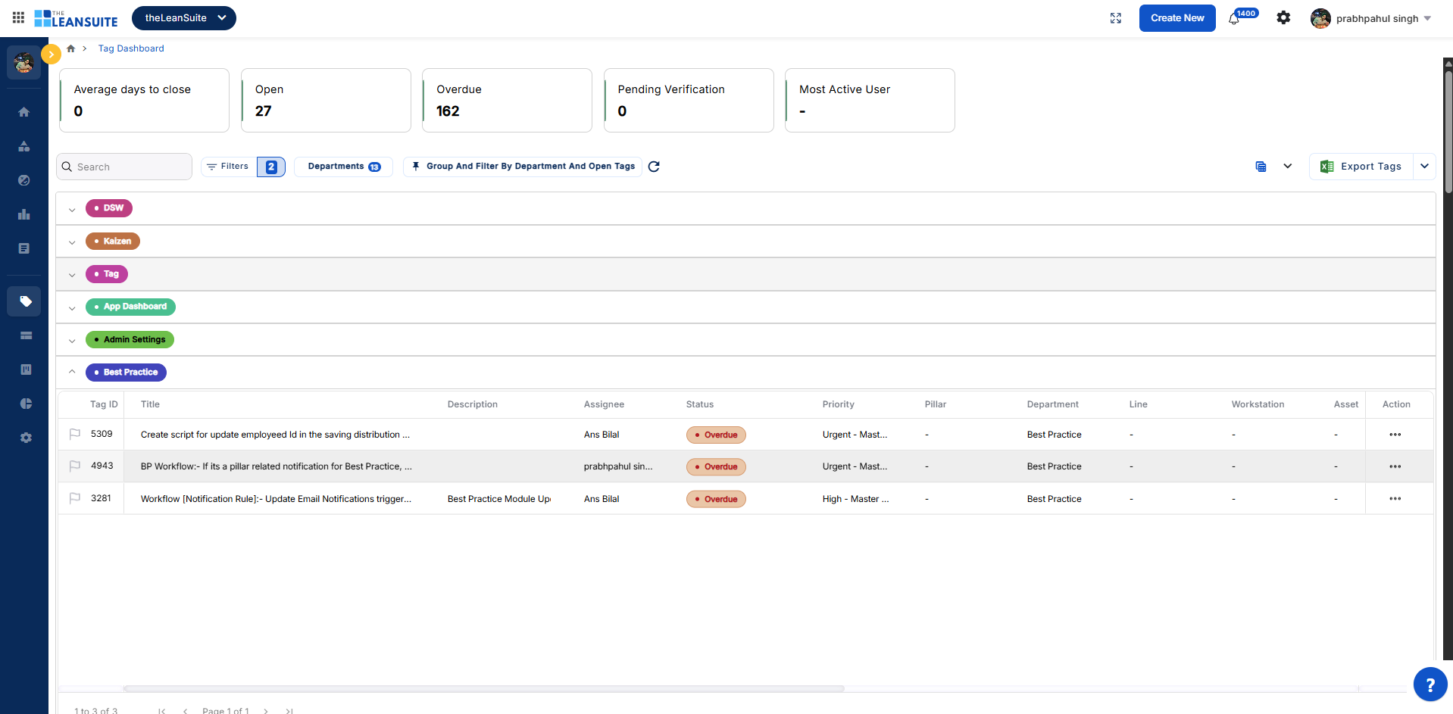Screen dimensions: 1453x714
Task: Refresh the tag list
Action: click(654, 167)
